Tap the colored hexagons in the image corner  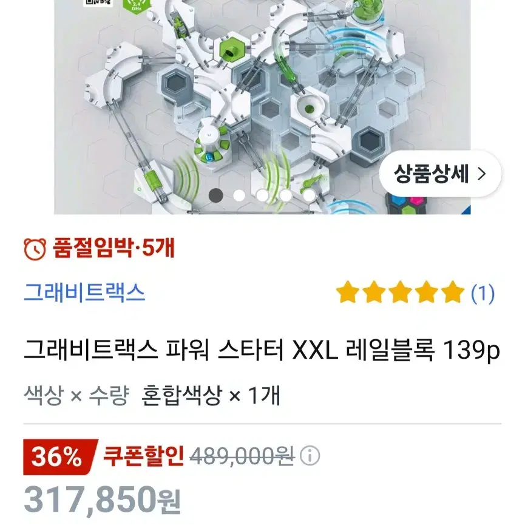[x=407, y=204]
